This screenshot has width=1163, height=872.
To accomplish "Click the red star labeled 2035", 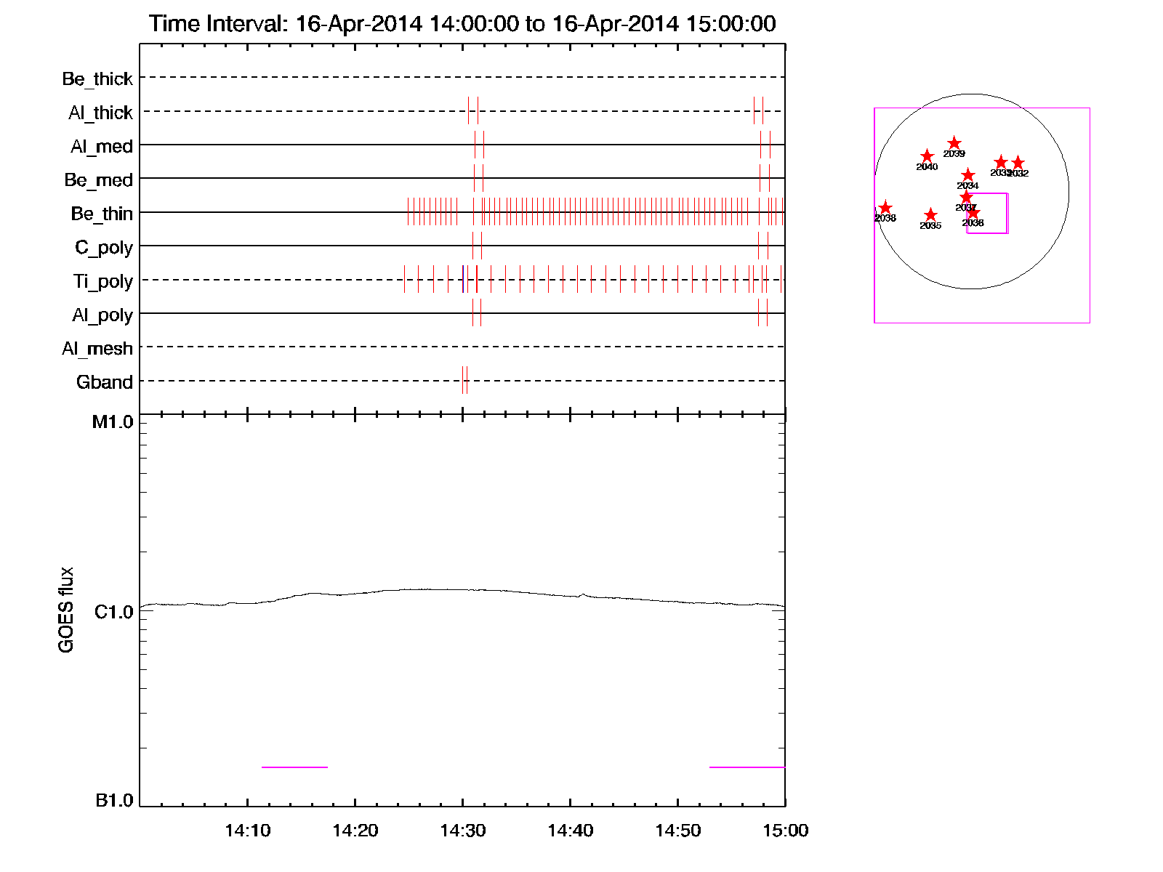I will coord(930,215).
